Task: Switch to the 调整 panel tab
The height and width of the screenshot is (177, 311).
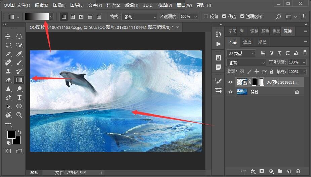Action: pos(254,31)
